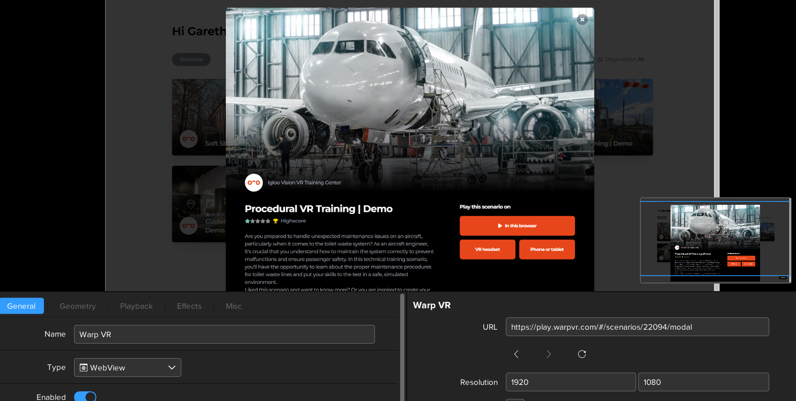Viewport: 796px width, 401px height.
Task: Play scenario In this browser
Action: 517,226
